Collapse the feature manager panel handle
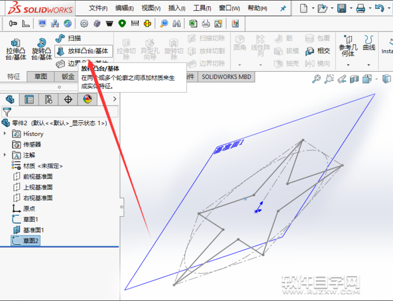393x301 pixels. point(121,207)
